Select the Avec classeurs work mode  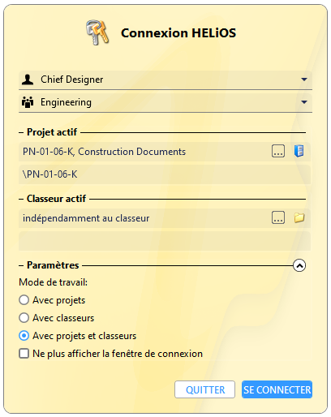24,318
